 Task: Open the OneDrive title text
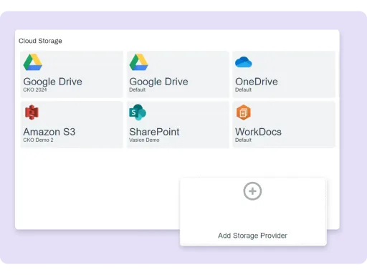pos(257,82)
